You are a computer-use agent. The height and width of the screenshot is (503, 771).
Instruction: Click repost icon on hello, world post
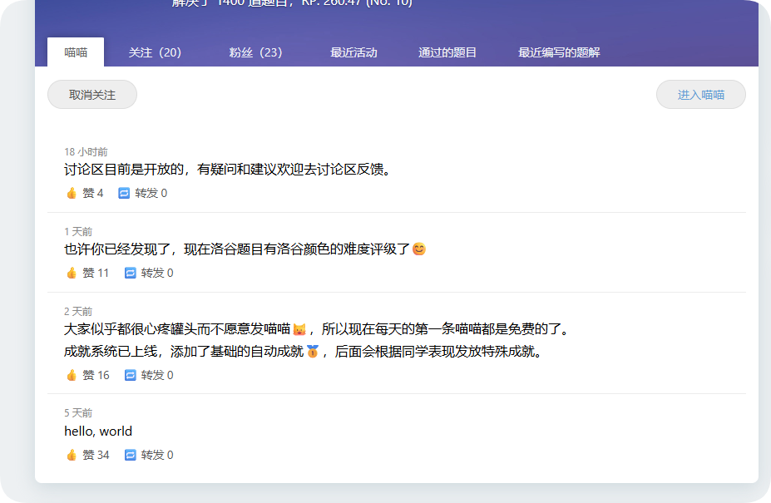point(130,455)
